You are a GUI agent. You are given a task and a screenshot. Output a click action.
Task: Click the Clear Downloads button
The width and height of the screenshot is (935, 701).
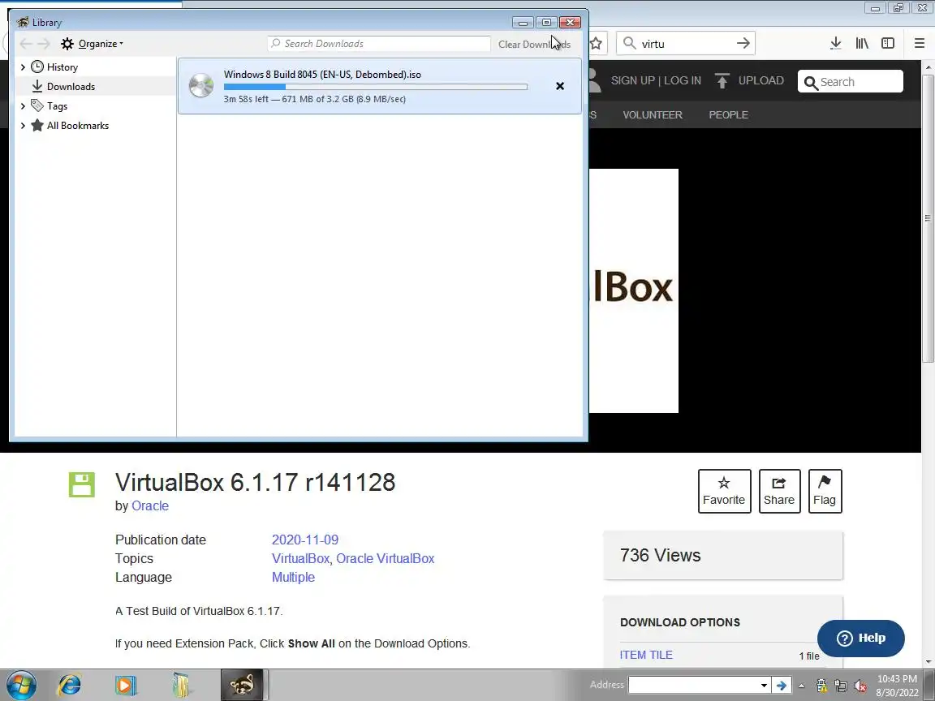[x=534, y=44]
